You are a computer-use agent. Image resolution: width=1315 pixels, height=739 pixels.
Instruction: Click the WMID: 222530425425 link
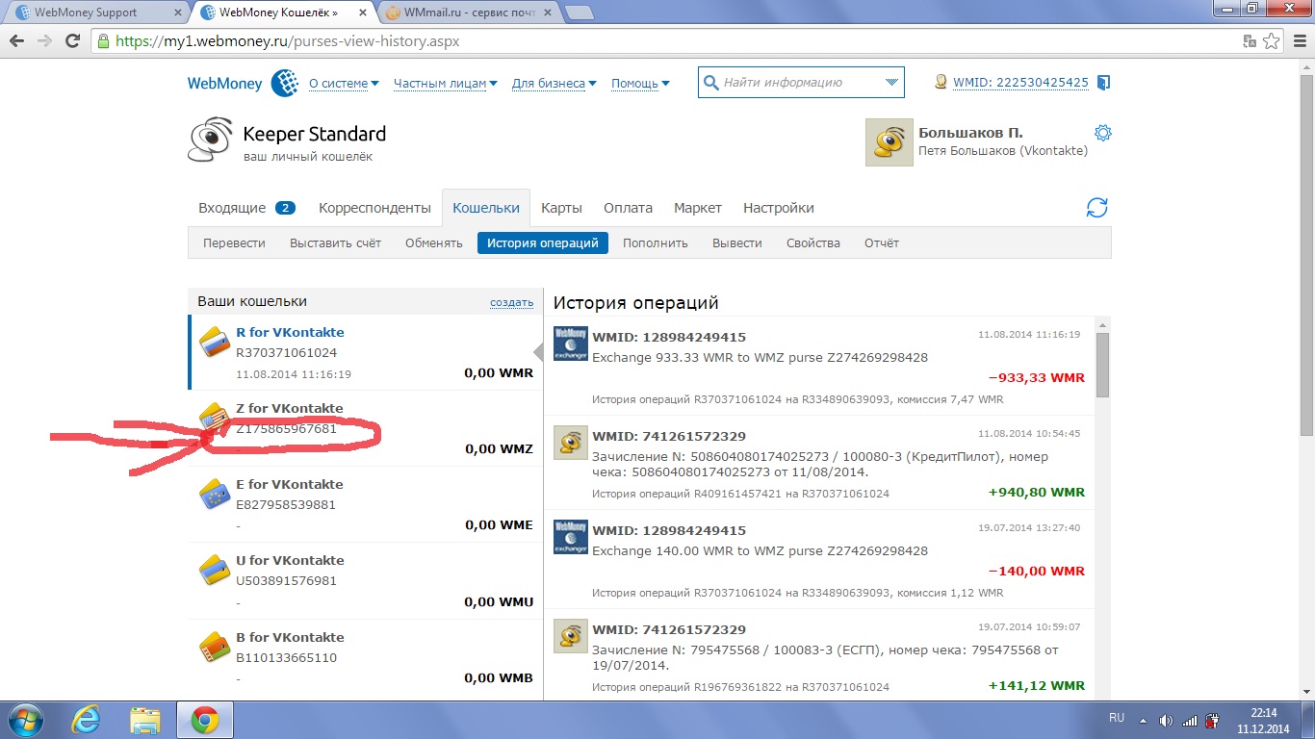(1020, 83)
